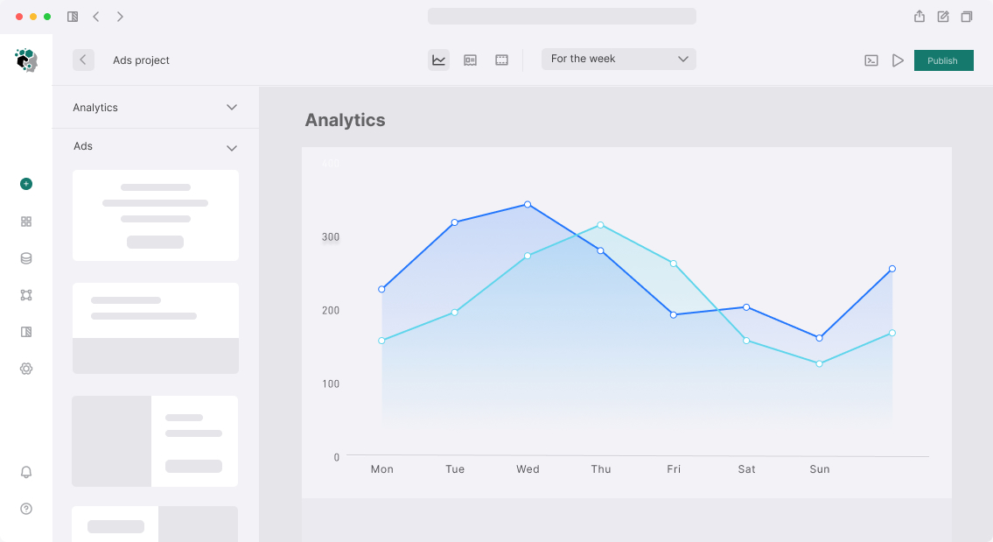Click the Publish button
This screenshot has height=542, width=993.
(943, 60)
